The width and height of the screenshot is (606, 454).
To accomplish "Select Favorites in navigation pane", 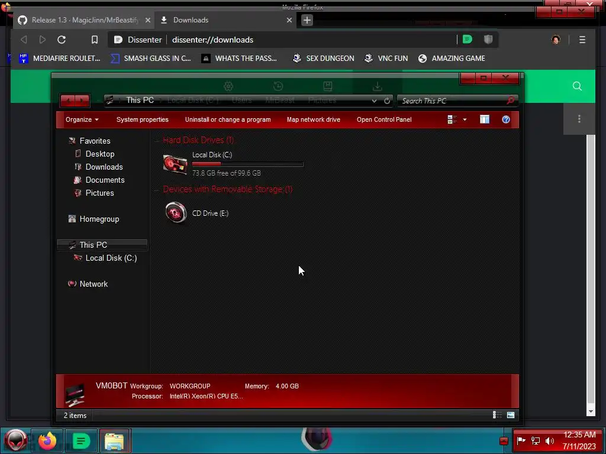I will coord(95,141).
